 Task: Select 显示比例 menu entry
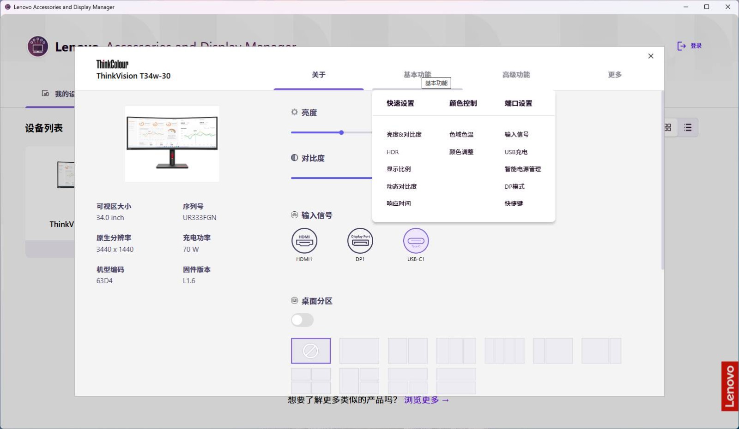tap(399, 169)
